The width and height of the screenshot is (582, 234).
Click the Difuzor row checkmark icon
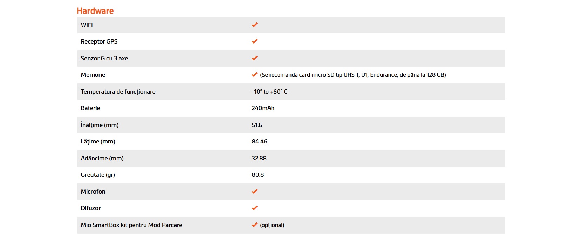point(255,208)
